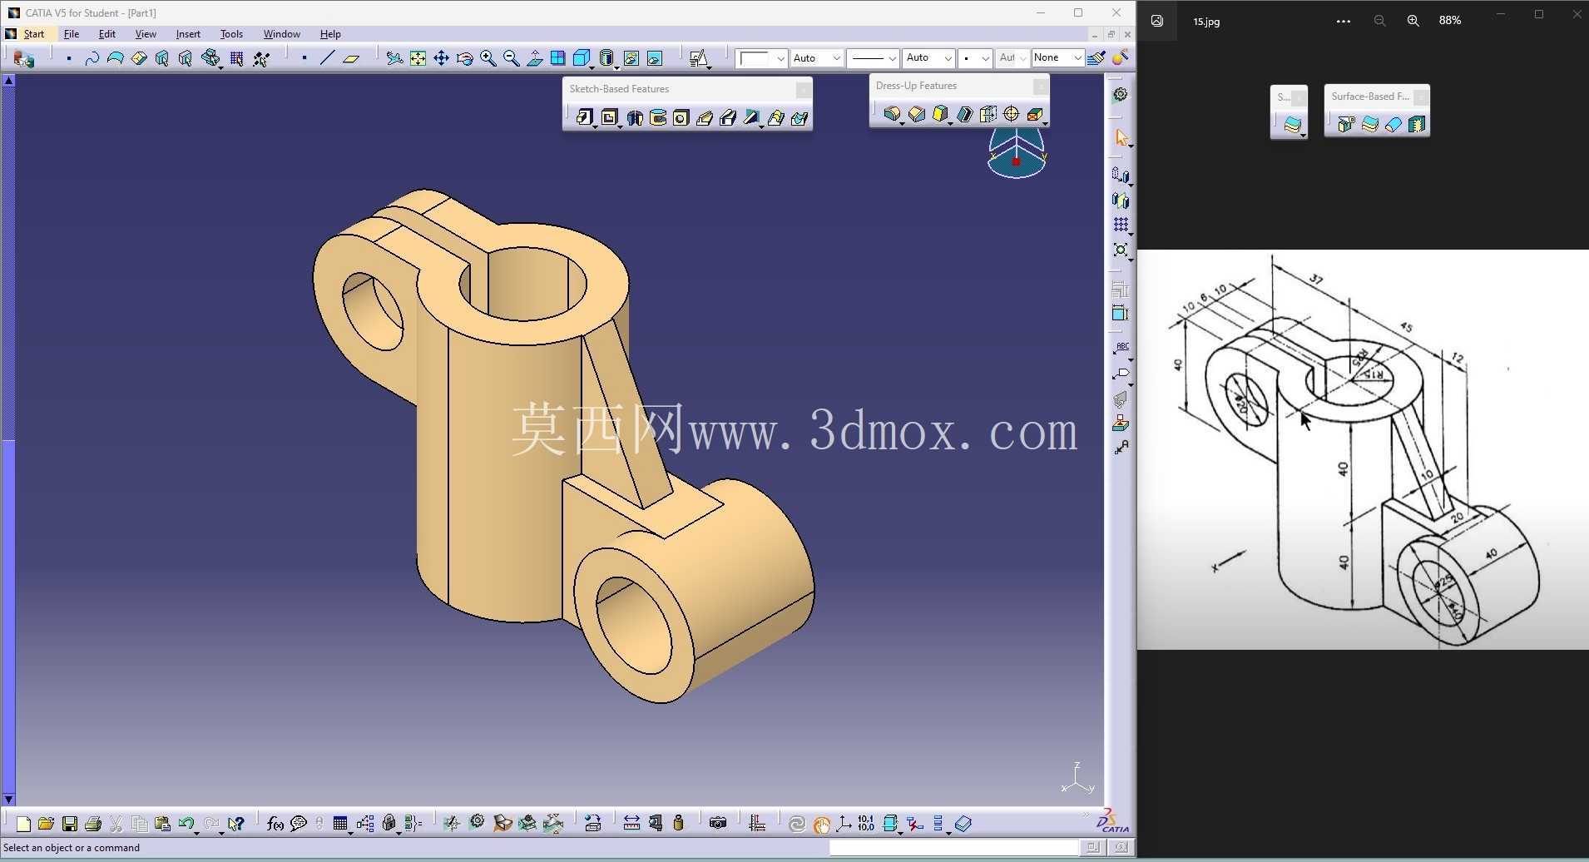Zoom in on 15.jpg in photo viewer
The image size is (1589, 862).
[x=1413, y=21]
